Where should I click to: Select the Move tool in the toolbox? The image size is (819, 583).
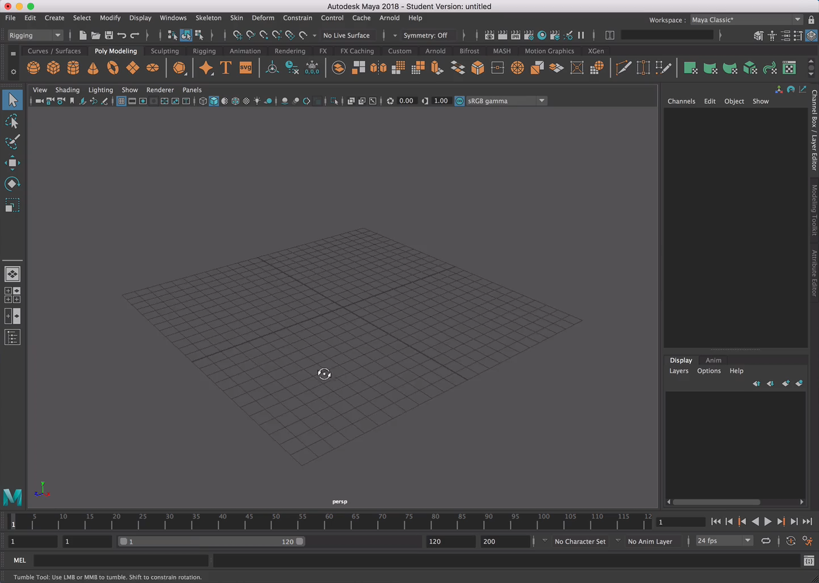tap(12, 163)
